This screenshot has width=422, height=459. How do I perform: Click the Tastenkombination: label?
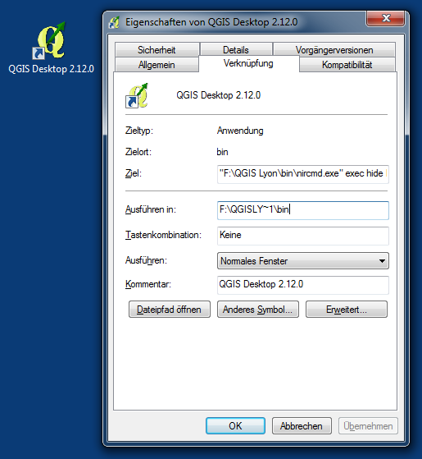[x=163, y=235]
